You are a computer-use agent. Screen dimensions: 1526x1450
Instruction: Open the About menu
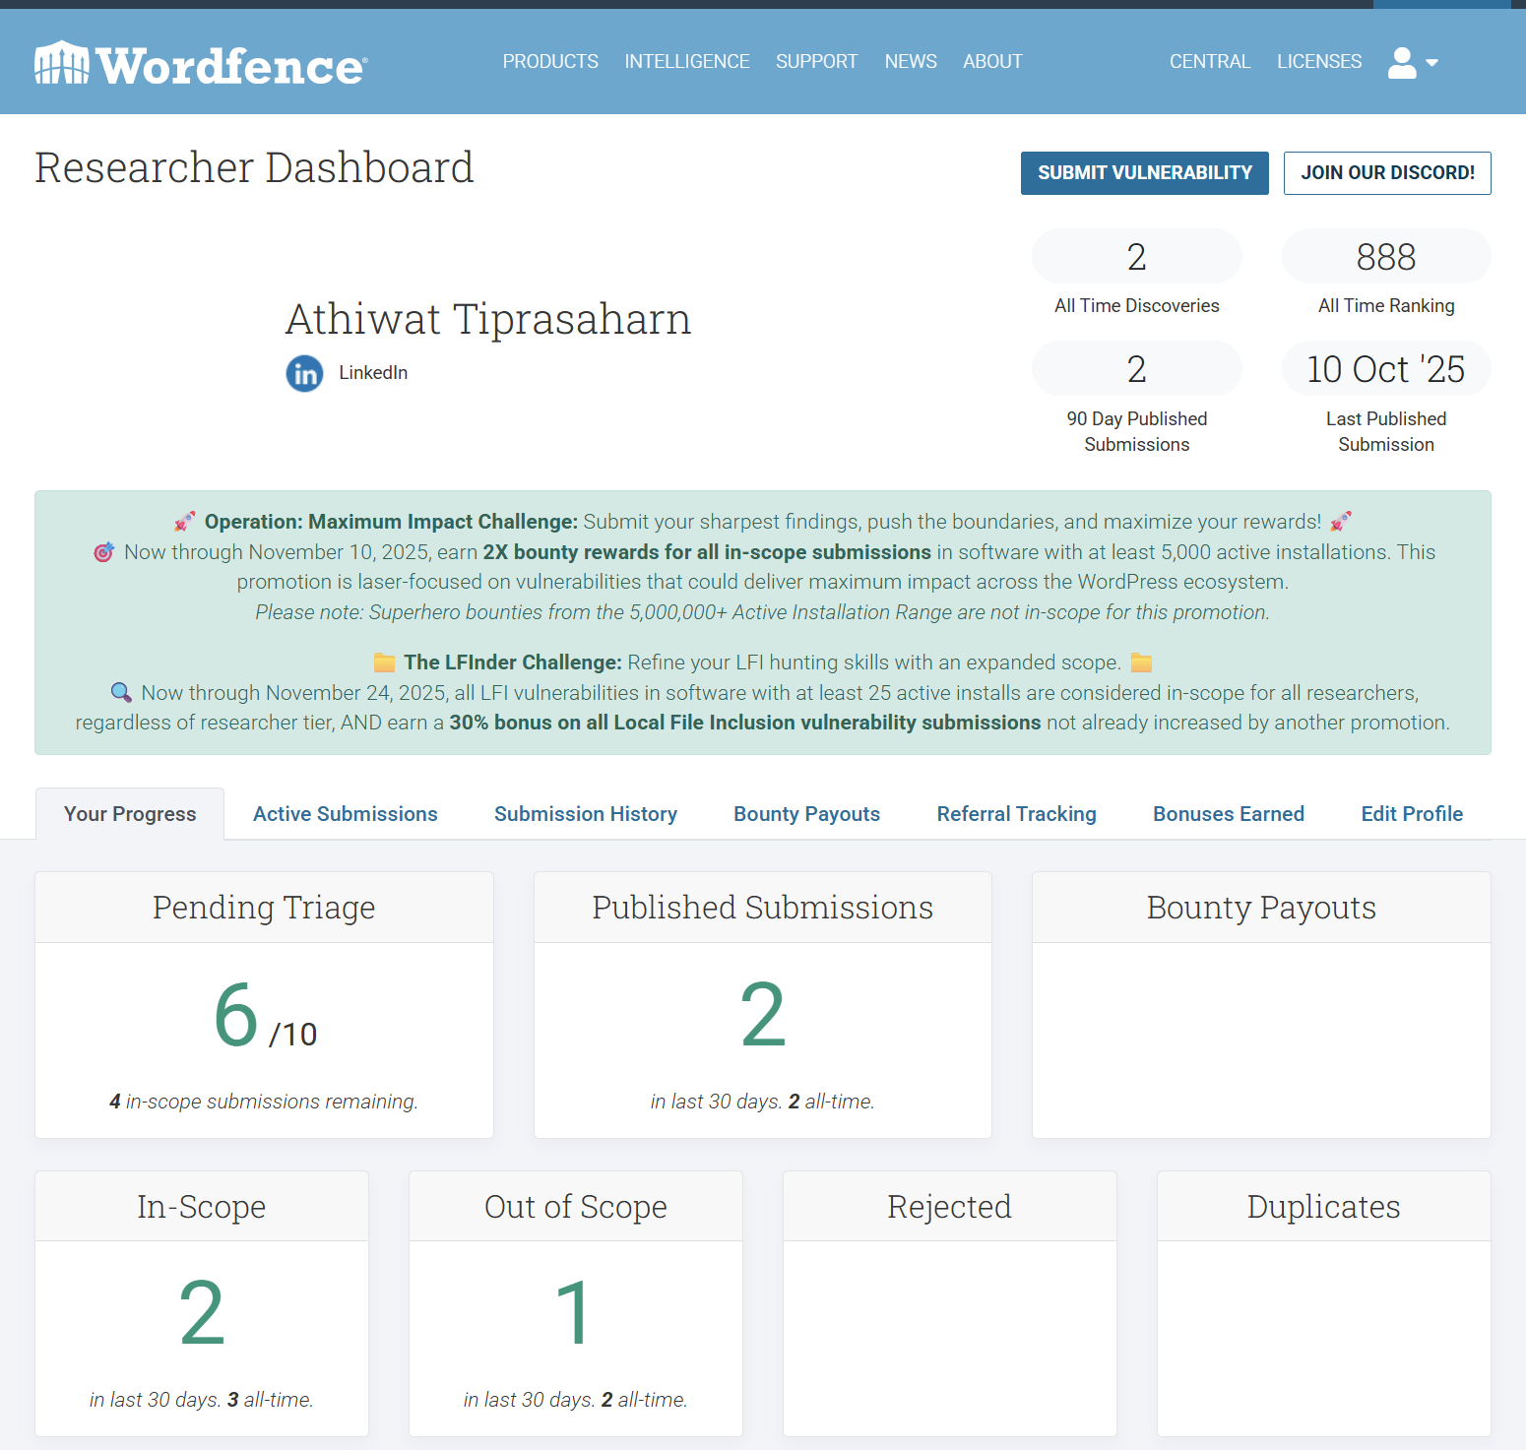click(991, 62)
